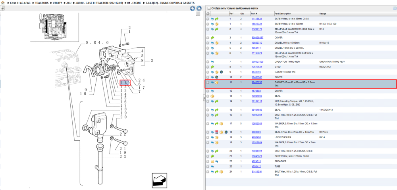Open 'TRACTORS' breadcrumb
The height and width of the screenshot is (190, 397).
tap(42, 3)
